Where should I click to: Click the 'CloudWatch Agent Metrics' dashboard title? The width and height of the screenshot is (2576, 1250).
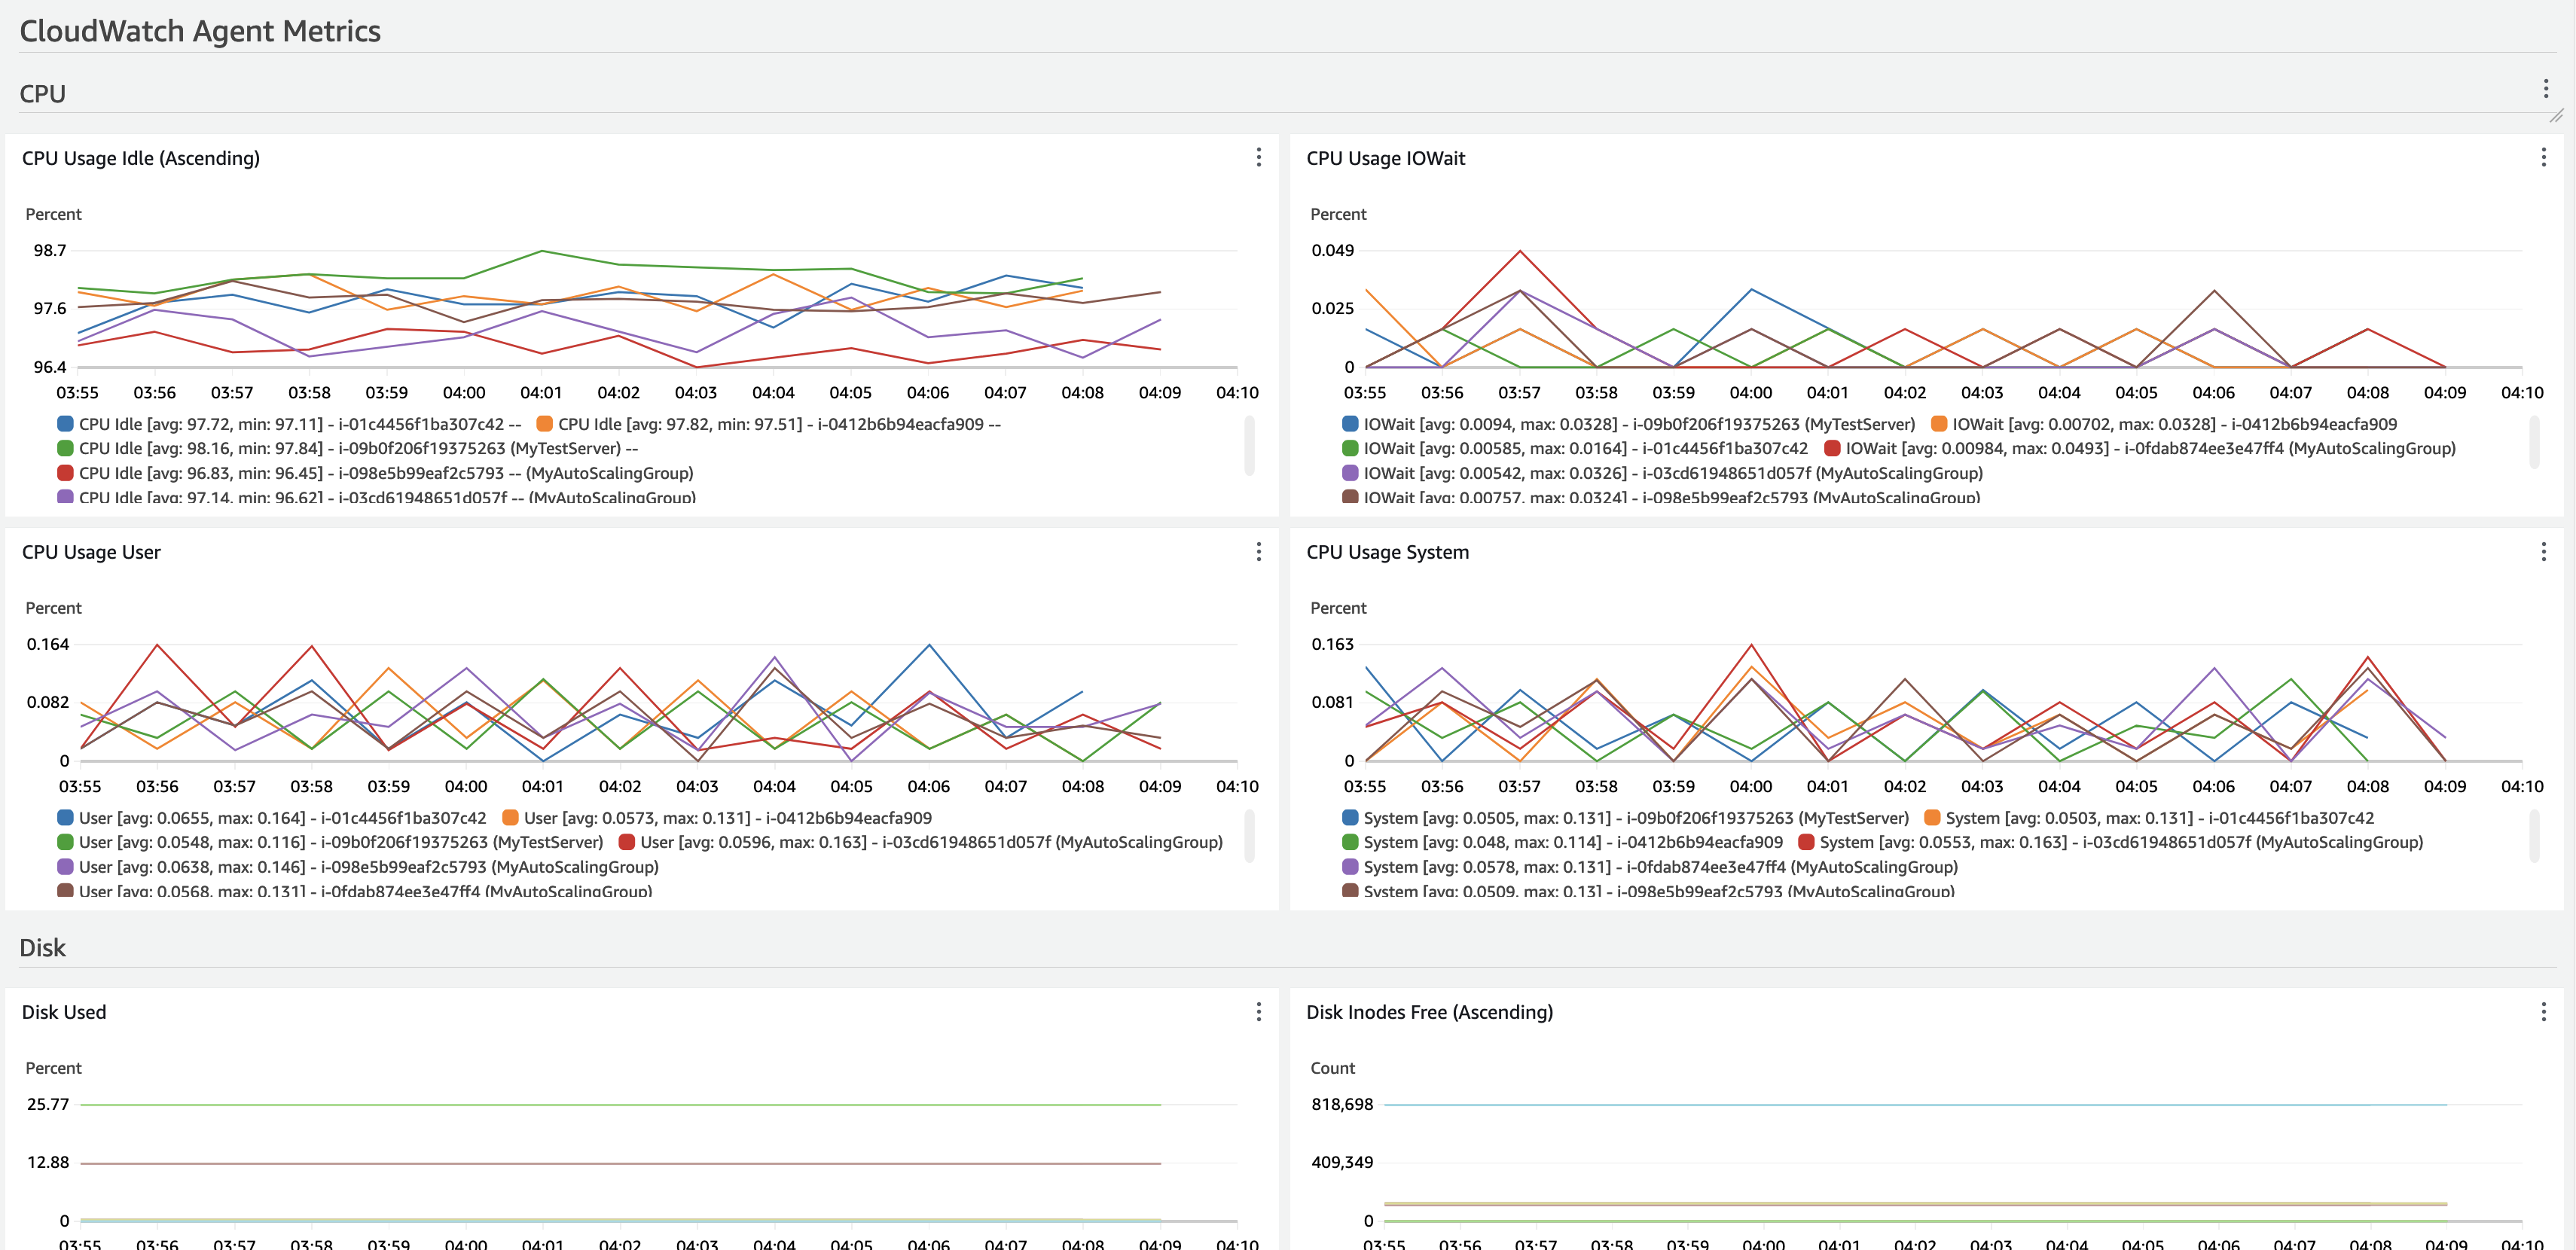click(x=200, y=31)
